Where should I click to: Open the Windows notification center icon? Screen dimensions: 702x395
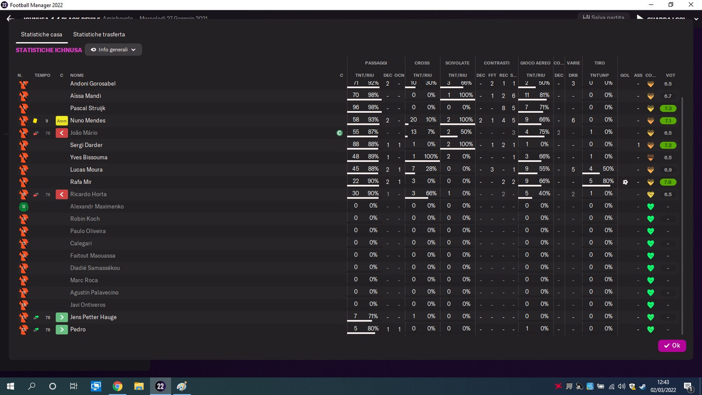(x=688, y=386)
